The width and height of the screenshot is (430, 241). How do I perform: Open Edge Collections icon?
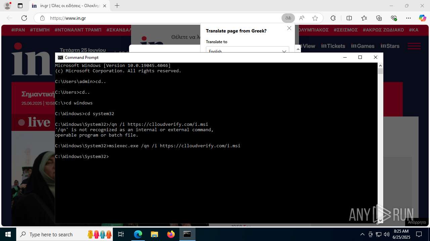pyautogui.click(x=379, y=18)
